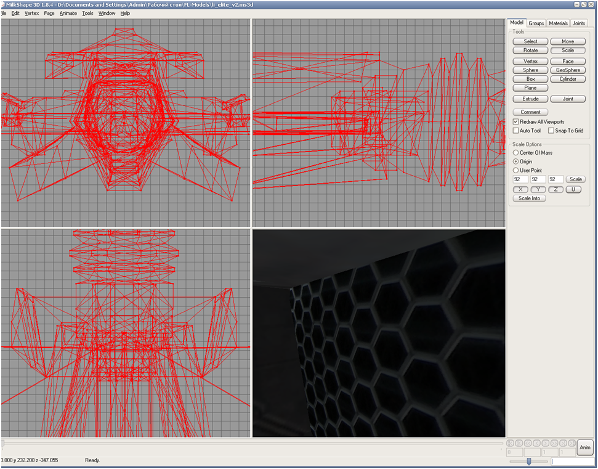The image size is (598, 469).
Task: Create a Sphere primitive
Action: coord(530,70)
